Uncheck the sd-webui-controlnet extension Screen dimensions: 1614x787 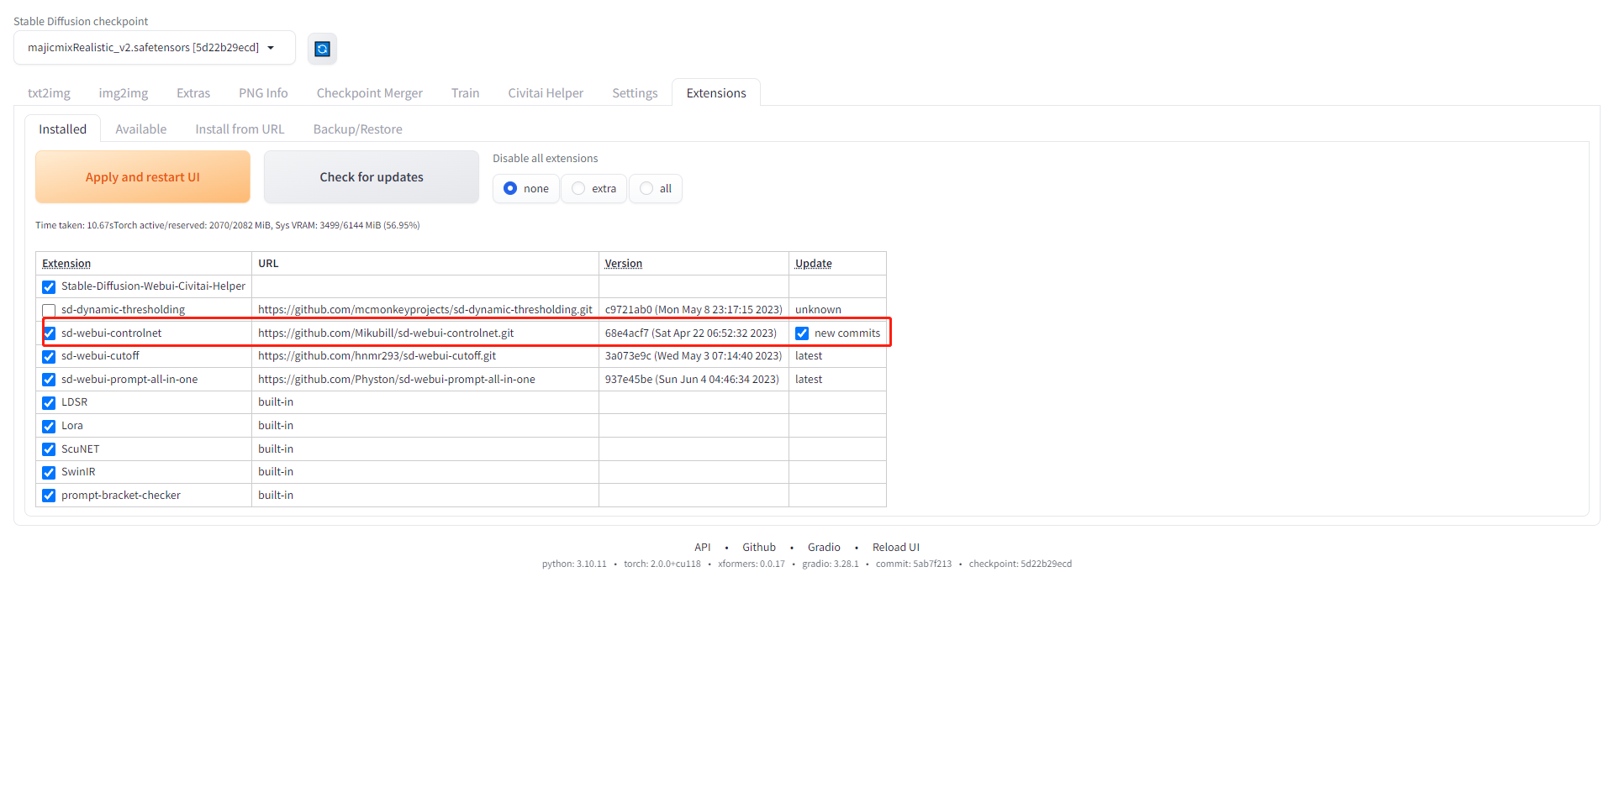click(49, 333)
